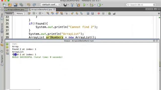The image size is (161, 90).
Task: Click "Cannot find 2" string in code
Action: 81,27
